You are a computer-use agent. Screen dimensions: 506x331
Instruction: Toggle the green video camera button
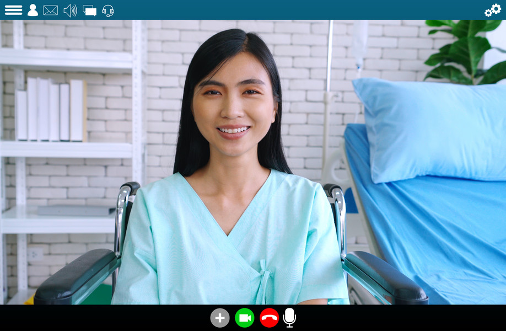pyautogui.click(x=245, y=318)
